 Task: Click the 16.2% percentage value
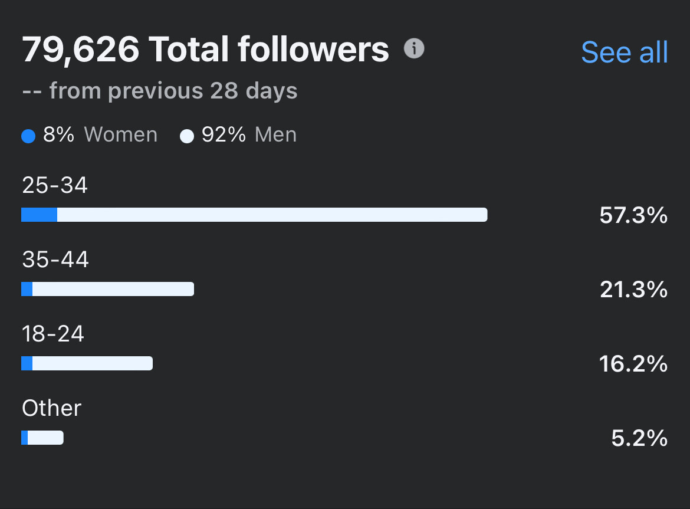pyautogui.click(x=633, y=364)
